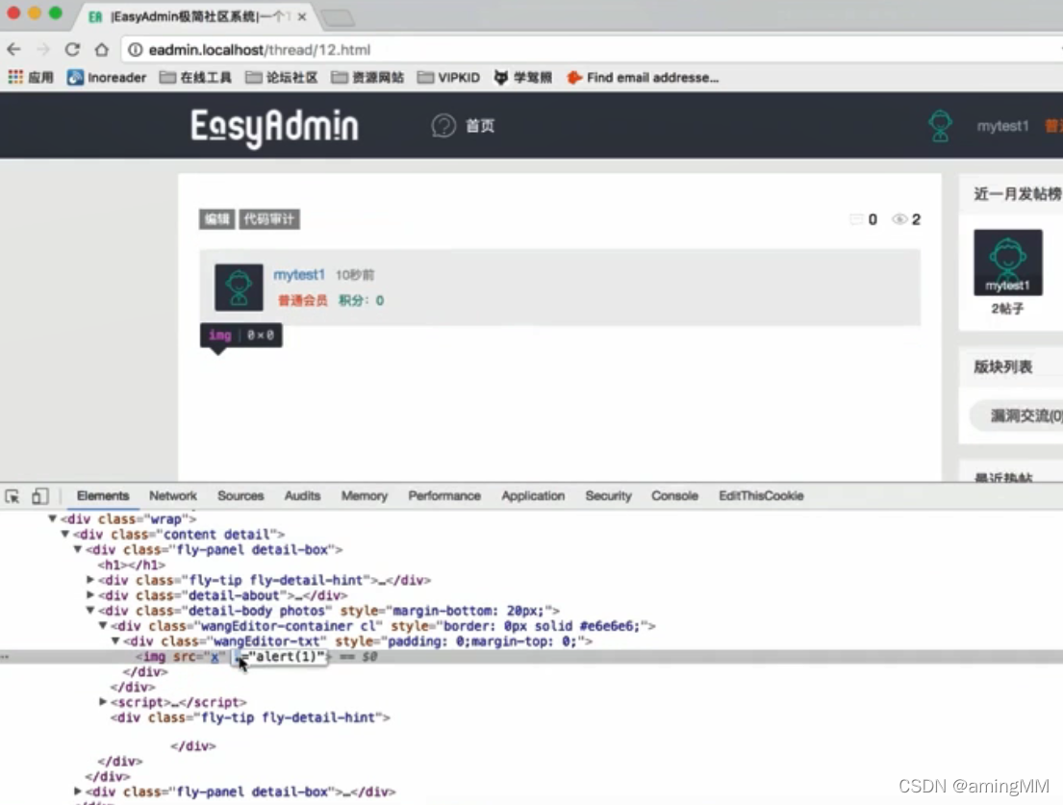
Task: Open the browser home icon
Action: pyautogui.click(x=101, y=49)
